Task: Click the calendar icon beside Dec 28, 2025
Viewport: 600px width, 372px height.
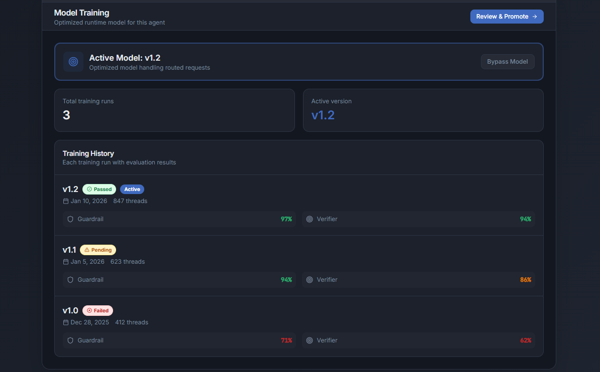Action: tap(65, 322)
